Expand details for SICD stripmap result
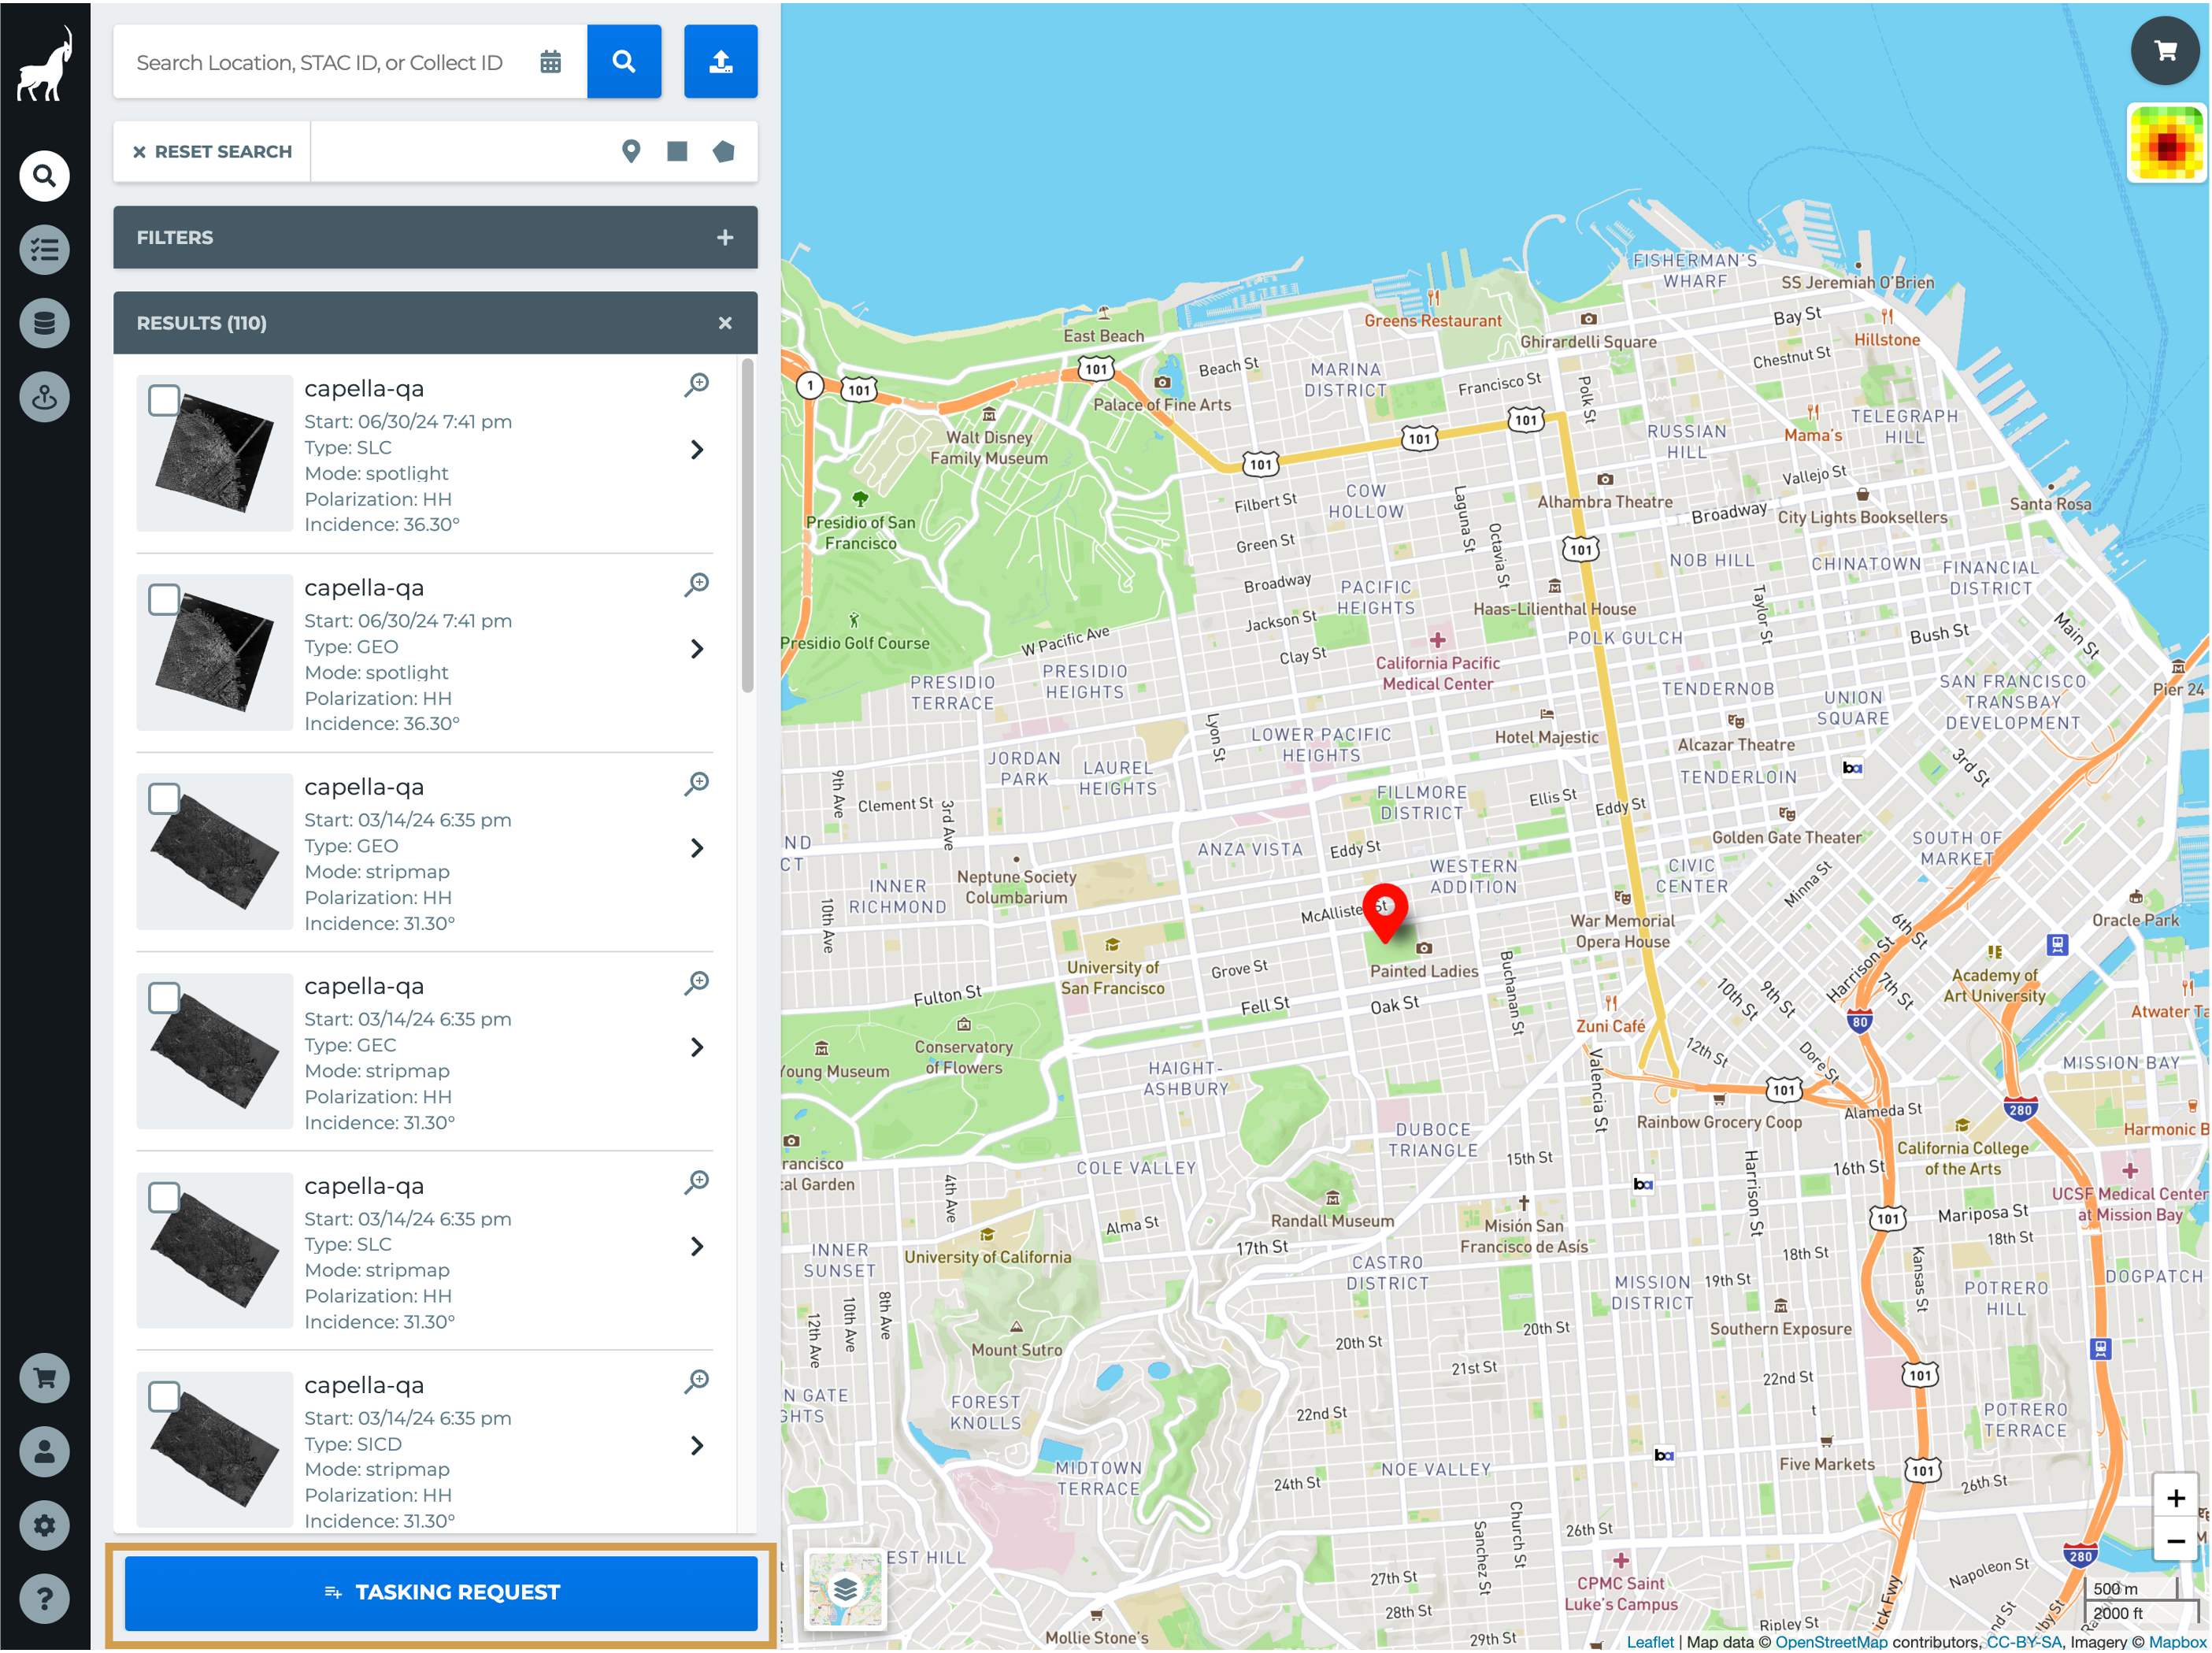The width and height of the screenshot is (2212, 1653). [x=697, y=1445]
